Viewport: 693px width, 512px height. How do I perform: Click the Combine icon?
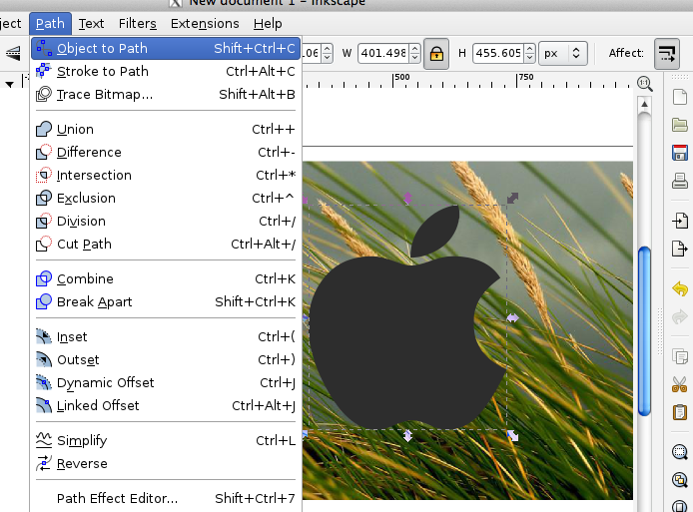pos(44,278)
